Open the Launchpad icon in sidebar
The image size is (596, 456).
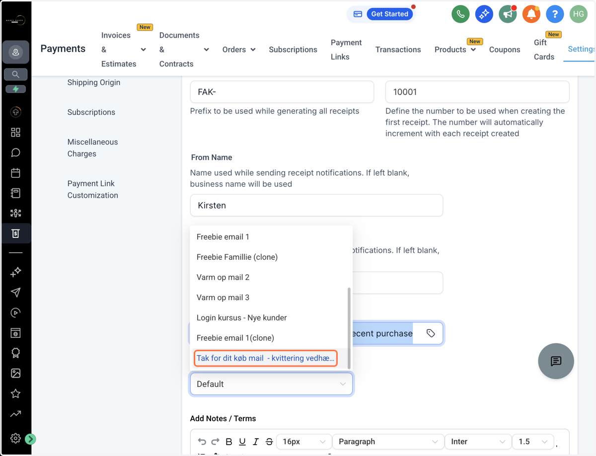pyautogui.click(x=15, y=112)
